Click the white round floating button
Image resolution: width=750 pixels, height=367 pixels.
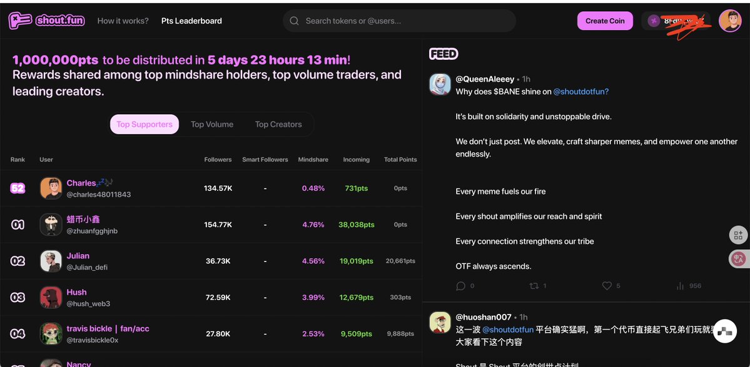(x=724, y=331)
